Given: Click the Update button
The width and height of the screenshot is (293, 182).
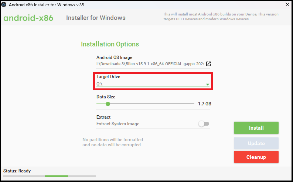Looking at the screenshot, I should click(x=256, y=143).
